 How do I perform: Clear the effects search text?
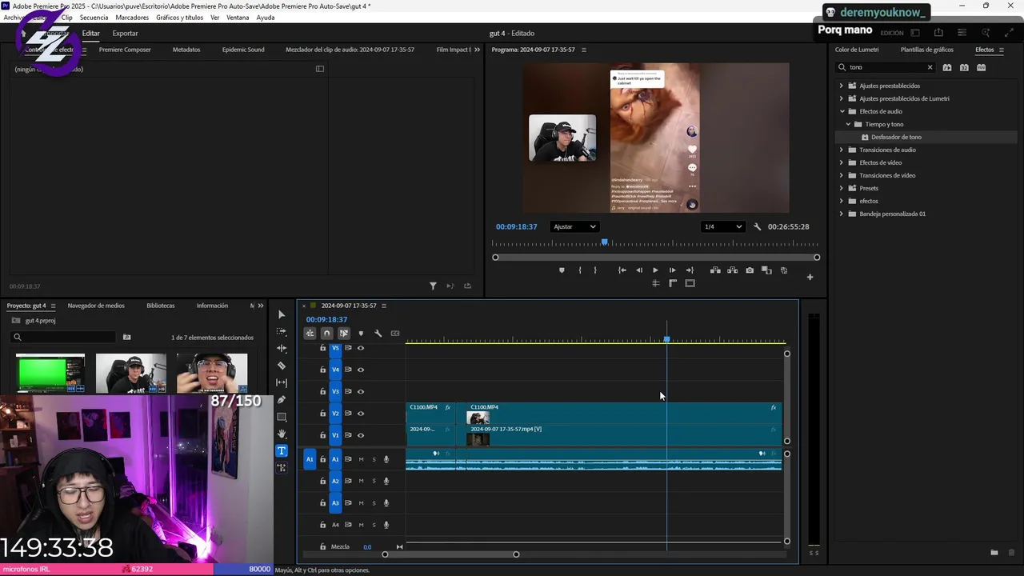(930, 67)
